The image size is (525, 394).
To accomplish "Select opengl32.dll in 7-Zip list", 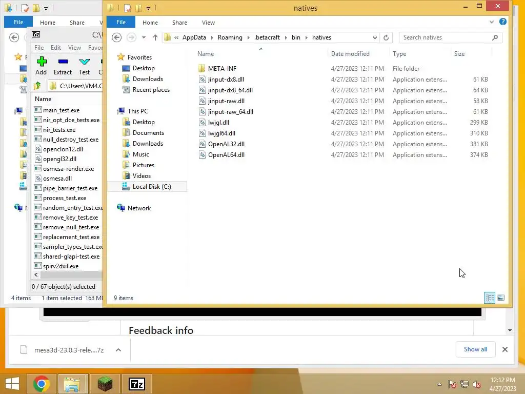I will pos(59,159).
